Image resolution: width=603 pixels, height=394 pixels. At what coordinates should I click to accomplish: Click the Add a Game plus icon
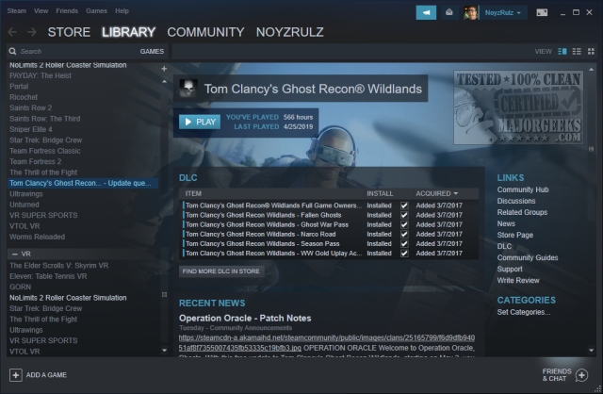14,374
